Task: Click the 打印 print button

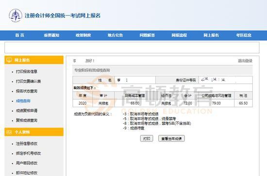Action: 147,139
